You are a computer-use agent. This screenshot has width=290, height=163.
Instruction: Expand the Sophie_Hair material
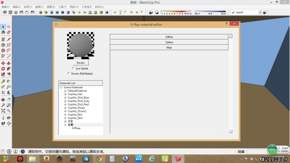pyautogui.click(x=65, y=94)
